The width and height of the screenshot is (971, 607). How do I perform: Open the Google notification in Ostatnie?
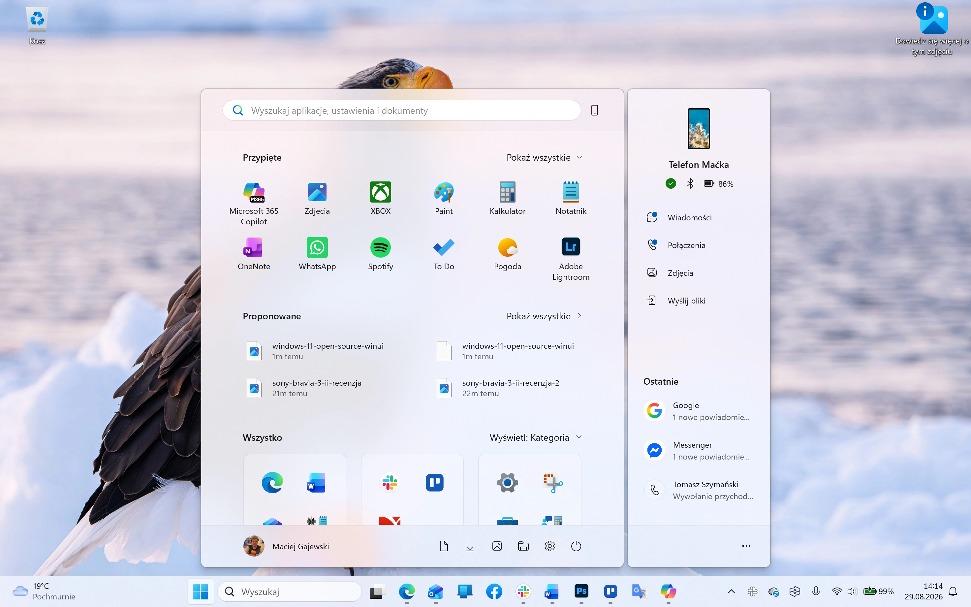coord(699,411)
